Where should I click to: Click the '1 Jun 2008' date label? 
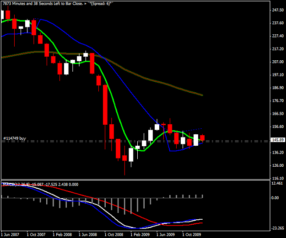88,234
